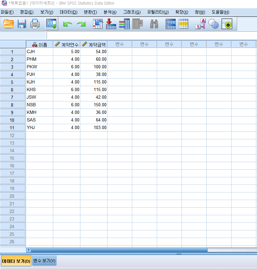Screen dimensions: 257x269
Task: Open the 변환(T) menu
Action: (90, 12)
